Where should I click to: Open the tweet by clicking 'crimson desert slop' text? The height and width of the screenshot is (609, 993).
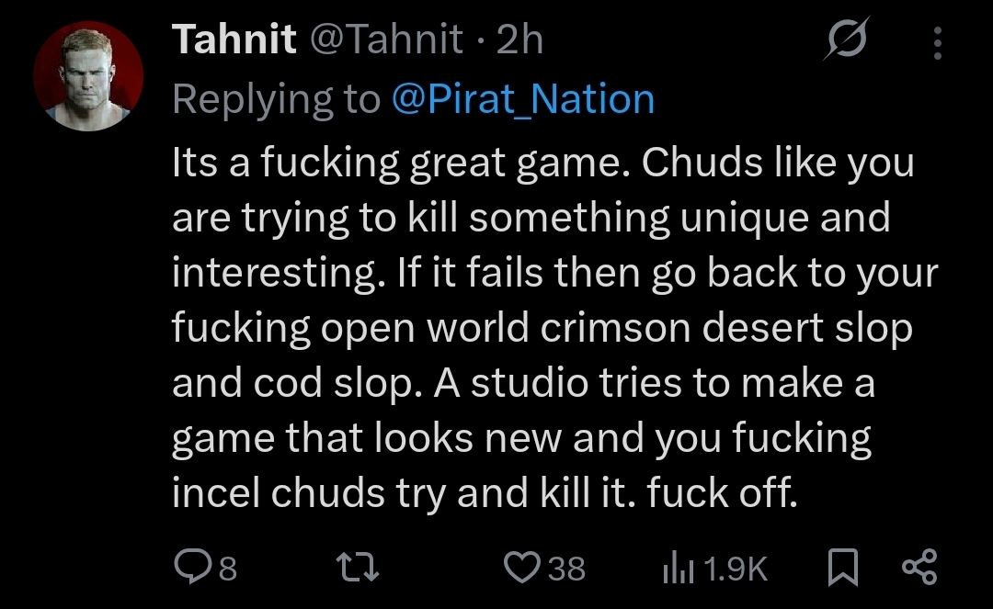pyautogui.click(x=726, y=328)
